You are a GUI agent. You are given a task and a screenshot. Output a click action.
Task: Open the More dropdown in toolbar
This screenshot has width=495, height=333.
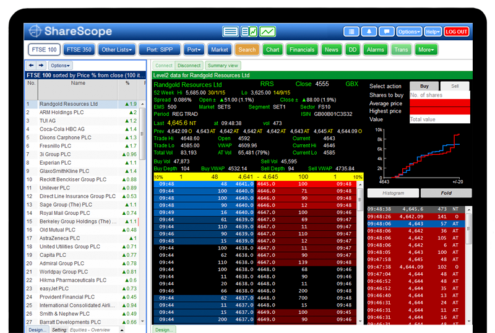point(426,50)
